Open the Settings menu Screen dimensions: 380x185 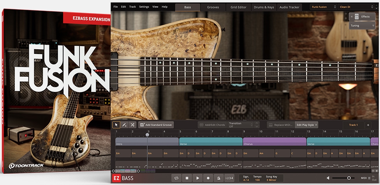tap(144, 7)
